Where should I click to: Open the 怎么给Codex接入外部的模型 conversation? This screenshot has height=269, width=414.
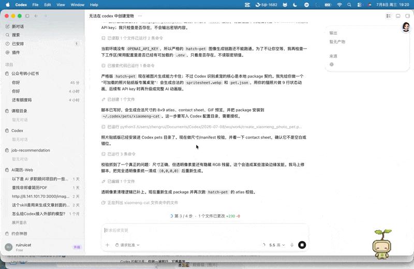pyautogui.click(x=46, y=214)
